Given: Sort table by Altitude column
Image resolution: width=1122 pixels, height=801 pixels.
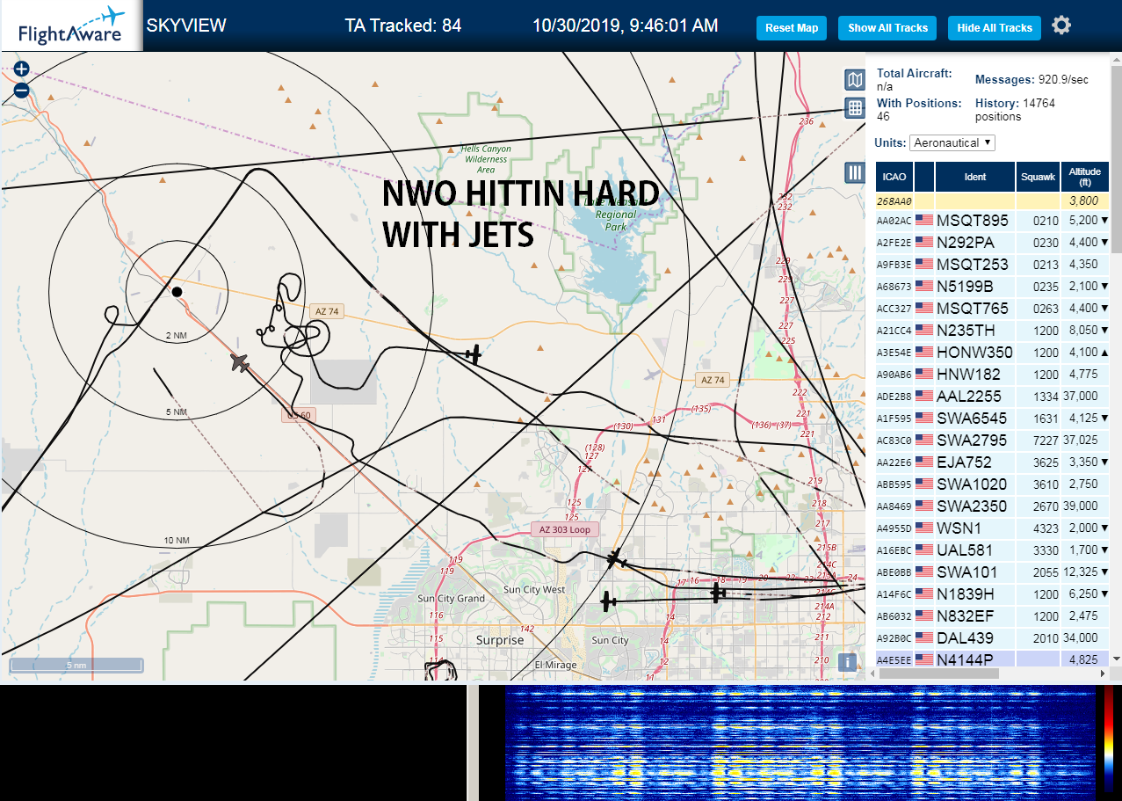Looking at the screenshot, I should pyautogui.click(x=1085, y=177).
